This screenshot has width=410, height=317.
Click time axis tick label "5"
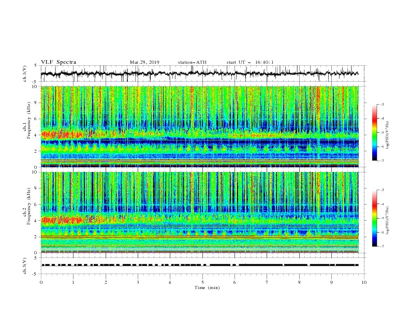202,282
